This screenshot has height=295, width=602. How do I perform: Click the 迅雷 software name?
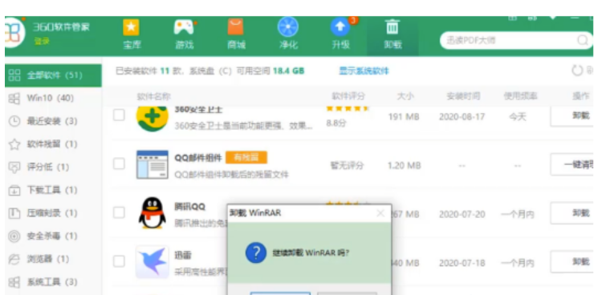point(183,256)
